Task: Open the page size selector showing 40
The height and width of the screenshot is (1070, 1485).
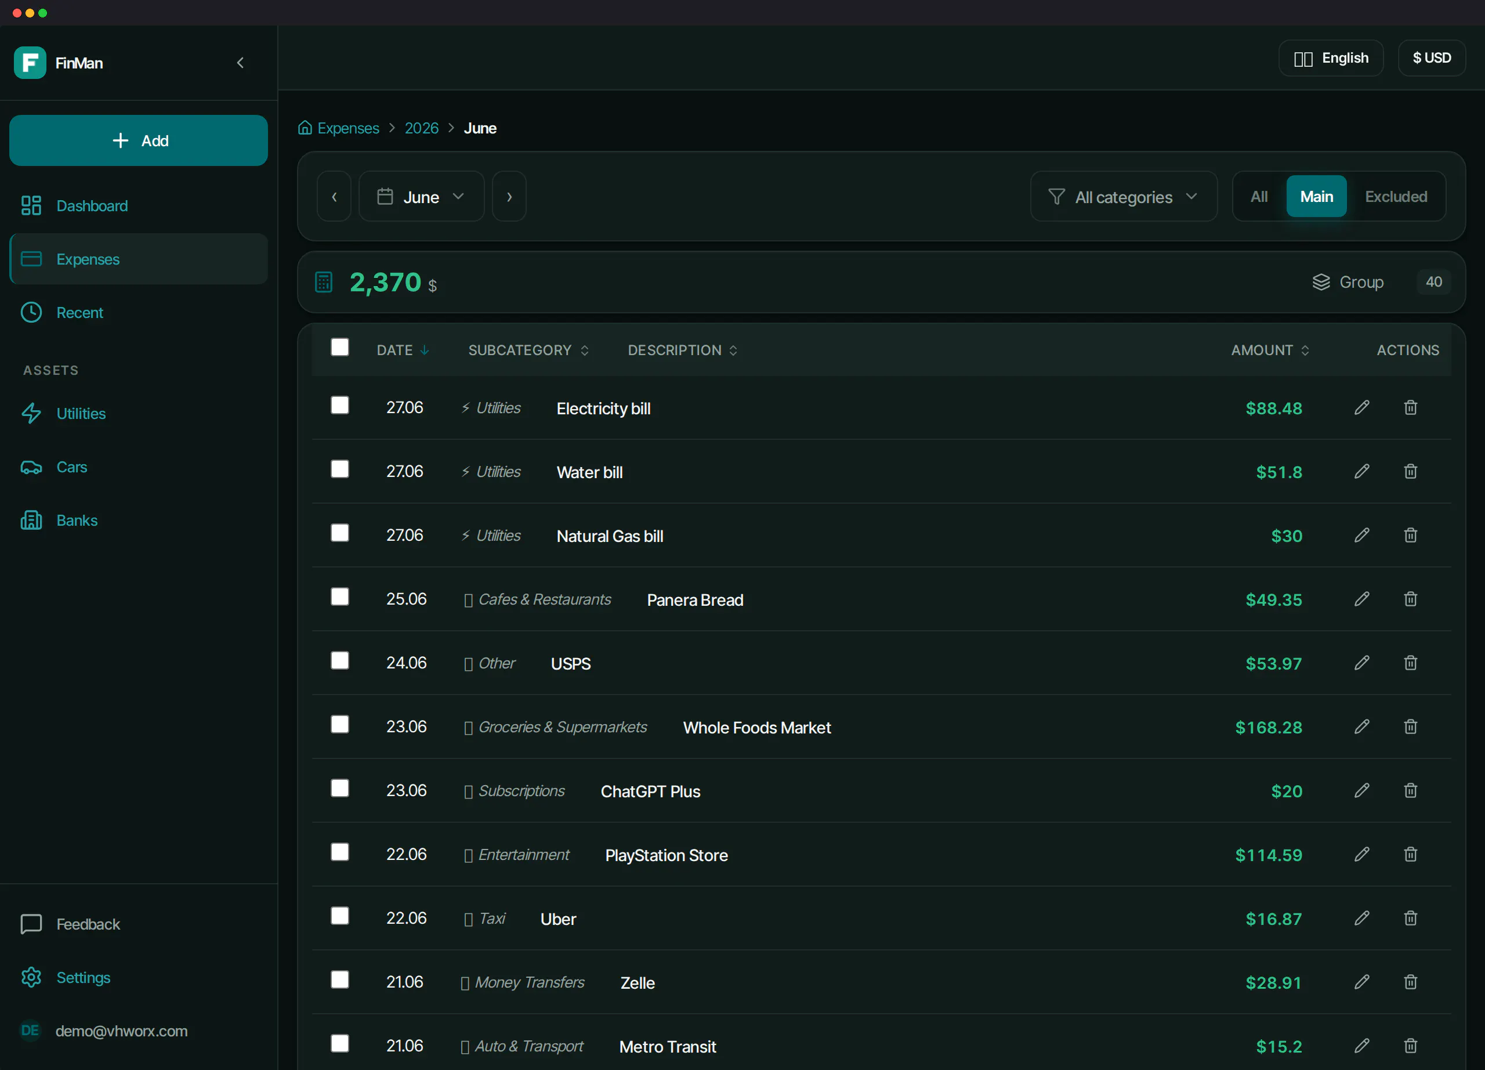Action: point(1433,282)
